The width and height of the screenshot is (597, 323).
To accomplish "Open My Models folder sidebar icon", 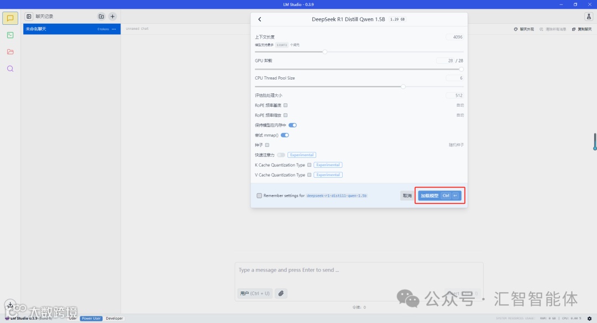I will (x=11, y=52).
